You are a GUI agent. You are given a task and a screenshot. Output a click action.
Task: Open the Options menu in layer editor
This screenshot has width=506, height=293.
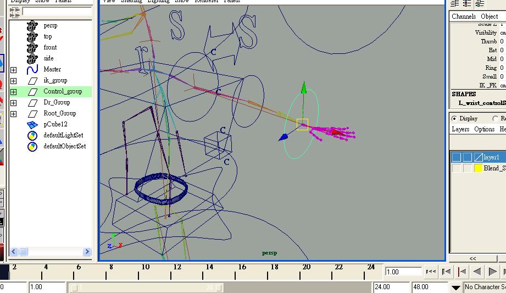point(484,129)
